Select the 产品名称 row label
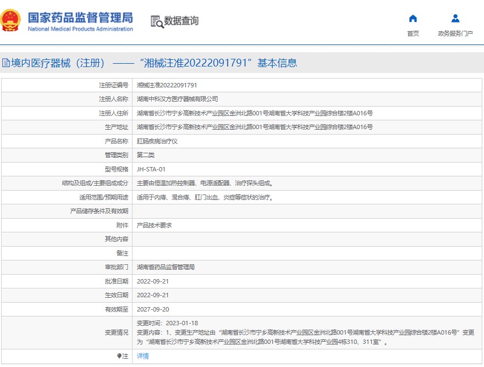The height and width of the screenshot is (367, 484). point(117,141)
